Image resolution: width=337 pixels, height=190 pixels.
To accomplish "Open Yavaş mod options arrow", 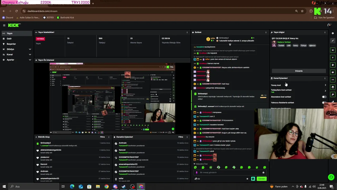I will 325,85.
